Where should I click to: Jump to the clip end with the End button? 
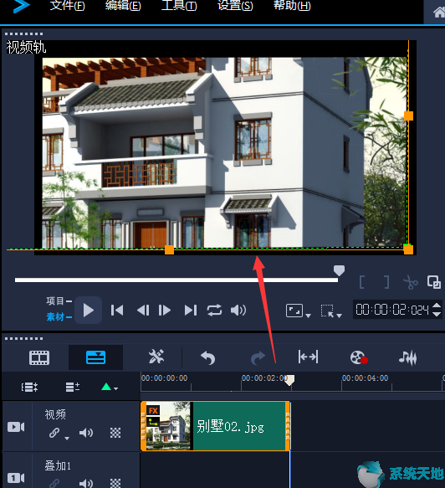(x=191, y=311)
